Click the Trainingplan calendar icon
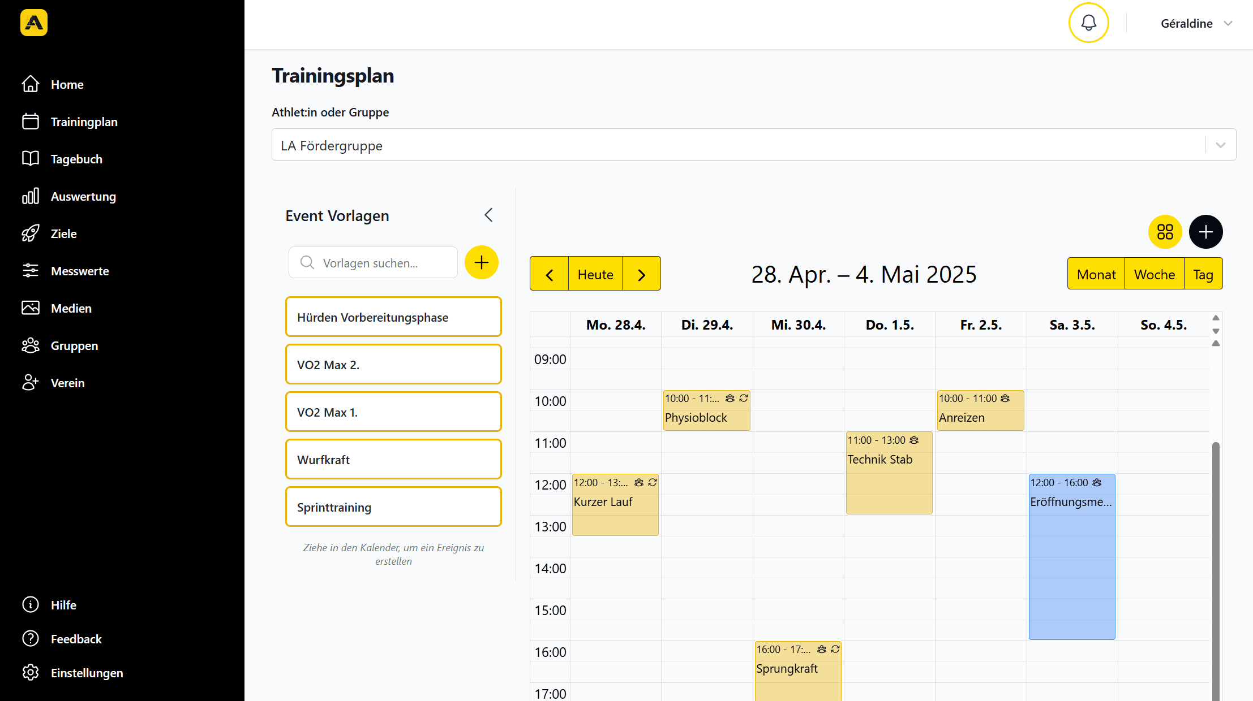Viewport: 1253px width, 701px height. [31, 122]
